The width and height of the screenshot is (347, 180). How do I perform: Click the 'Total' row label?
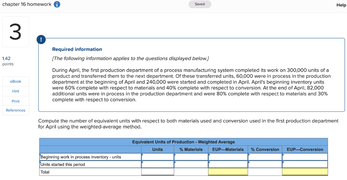[x=45, y=172]
